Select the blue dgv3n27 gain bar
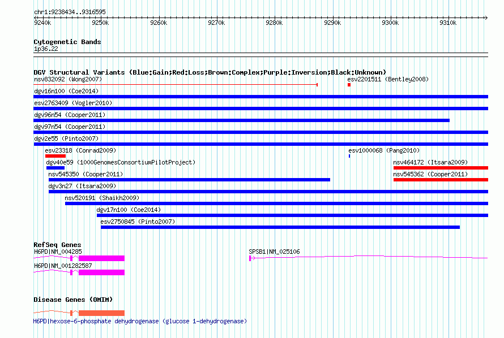The image size is (504, 338). (x=268, y=192)
